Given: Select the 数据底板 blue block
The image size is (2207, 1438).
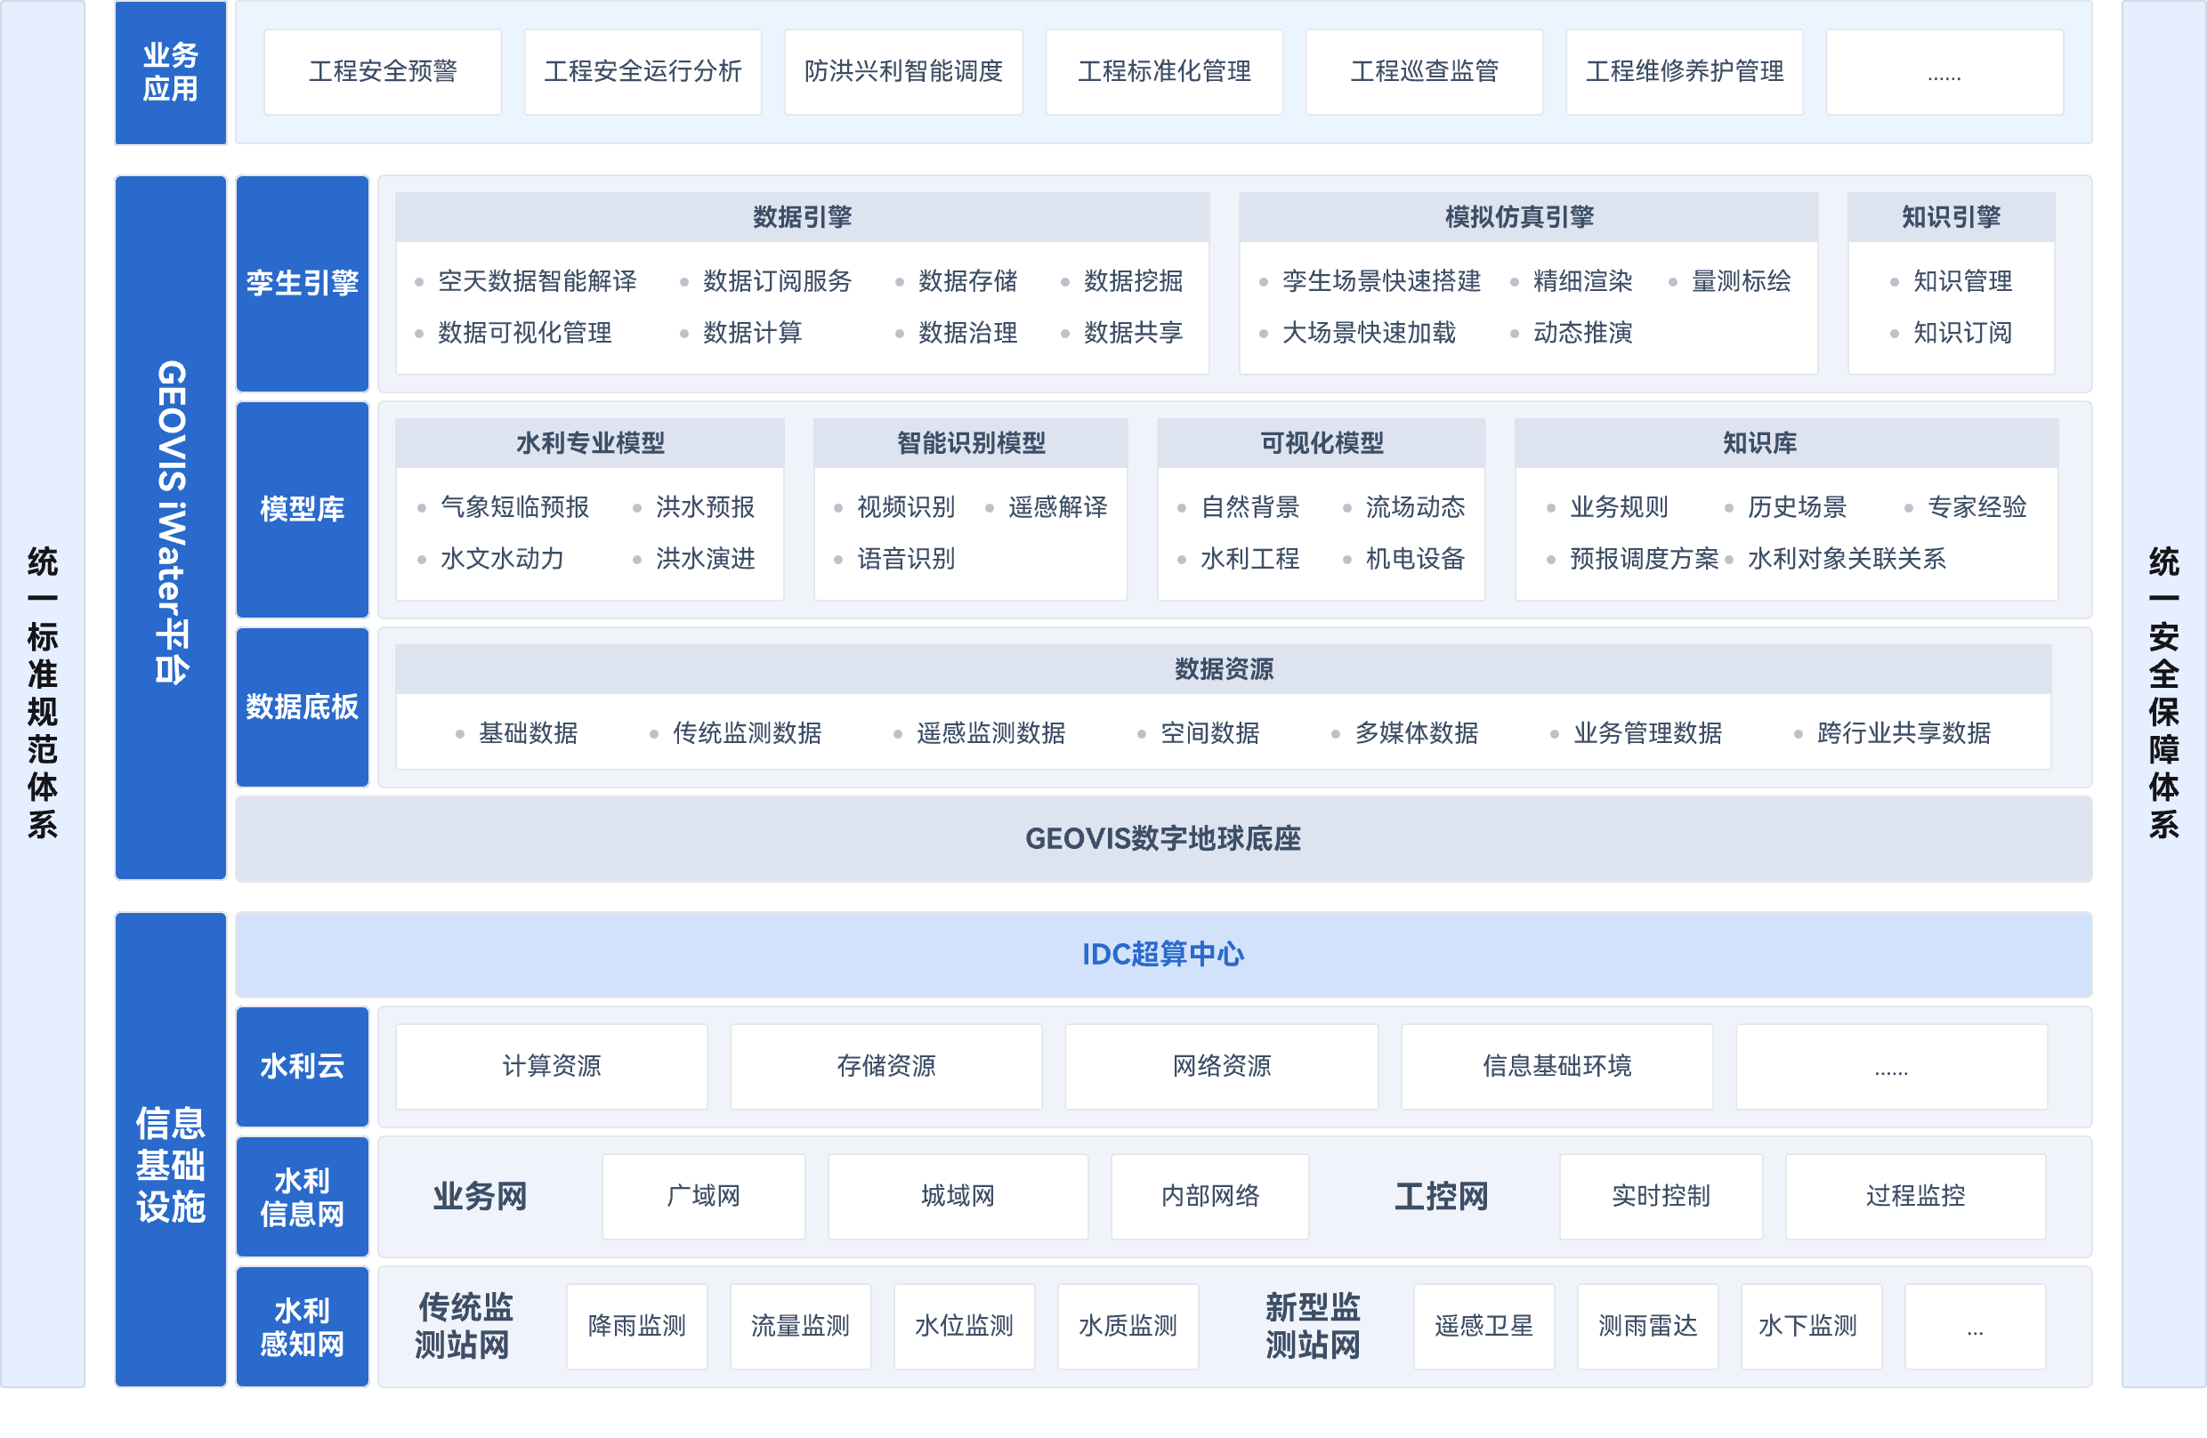Looking at the screenshot, I should coord(303,707).
